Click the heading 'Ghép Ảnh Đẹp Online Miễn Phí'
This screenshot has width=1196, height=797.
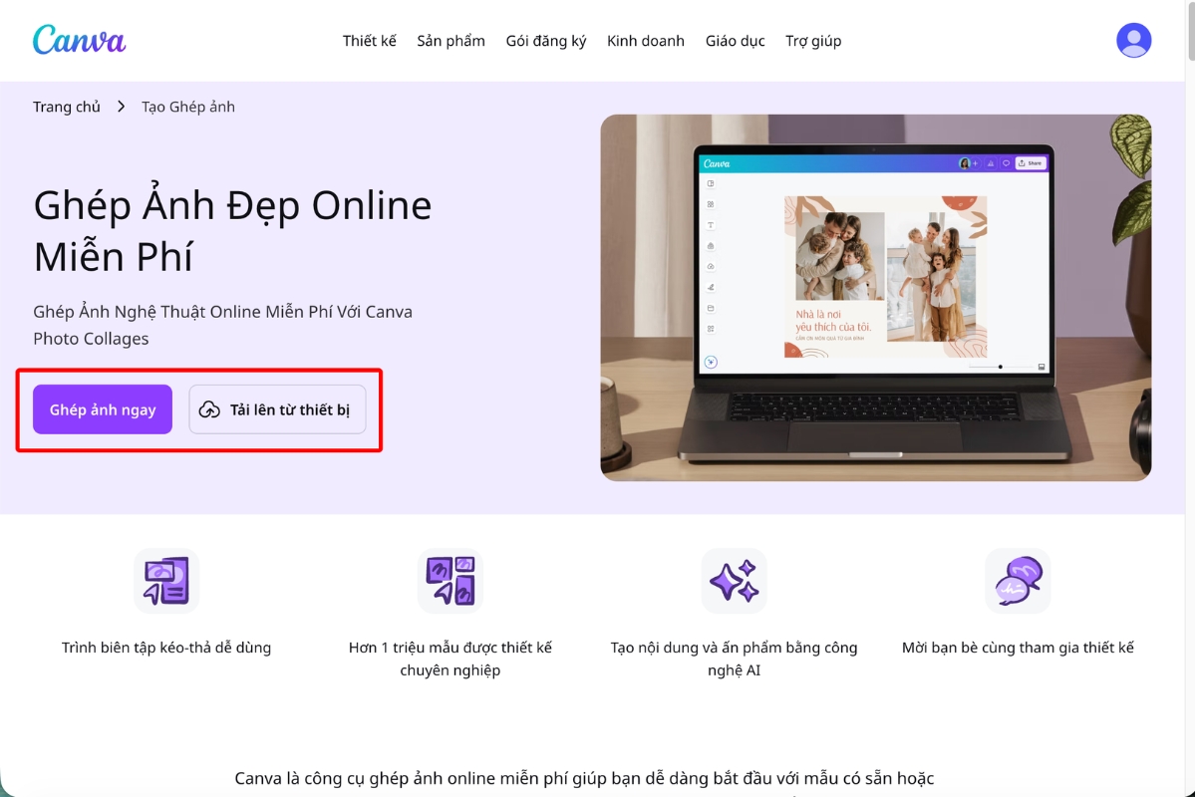click(233, 230)
